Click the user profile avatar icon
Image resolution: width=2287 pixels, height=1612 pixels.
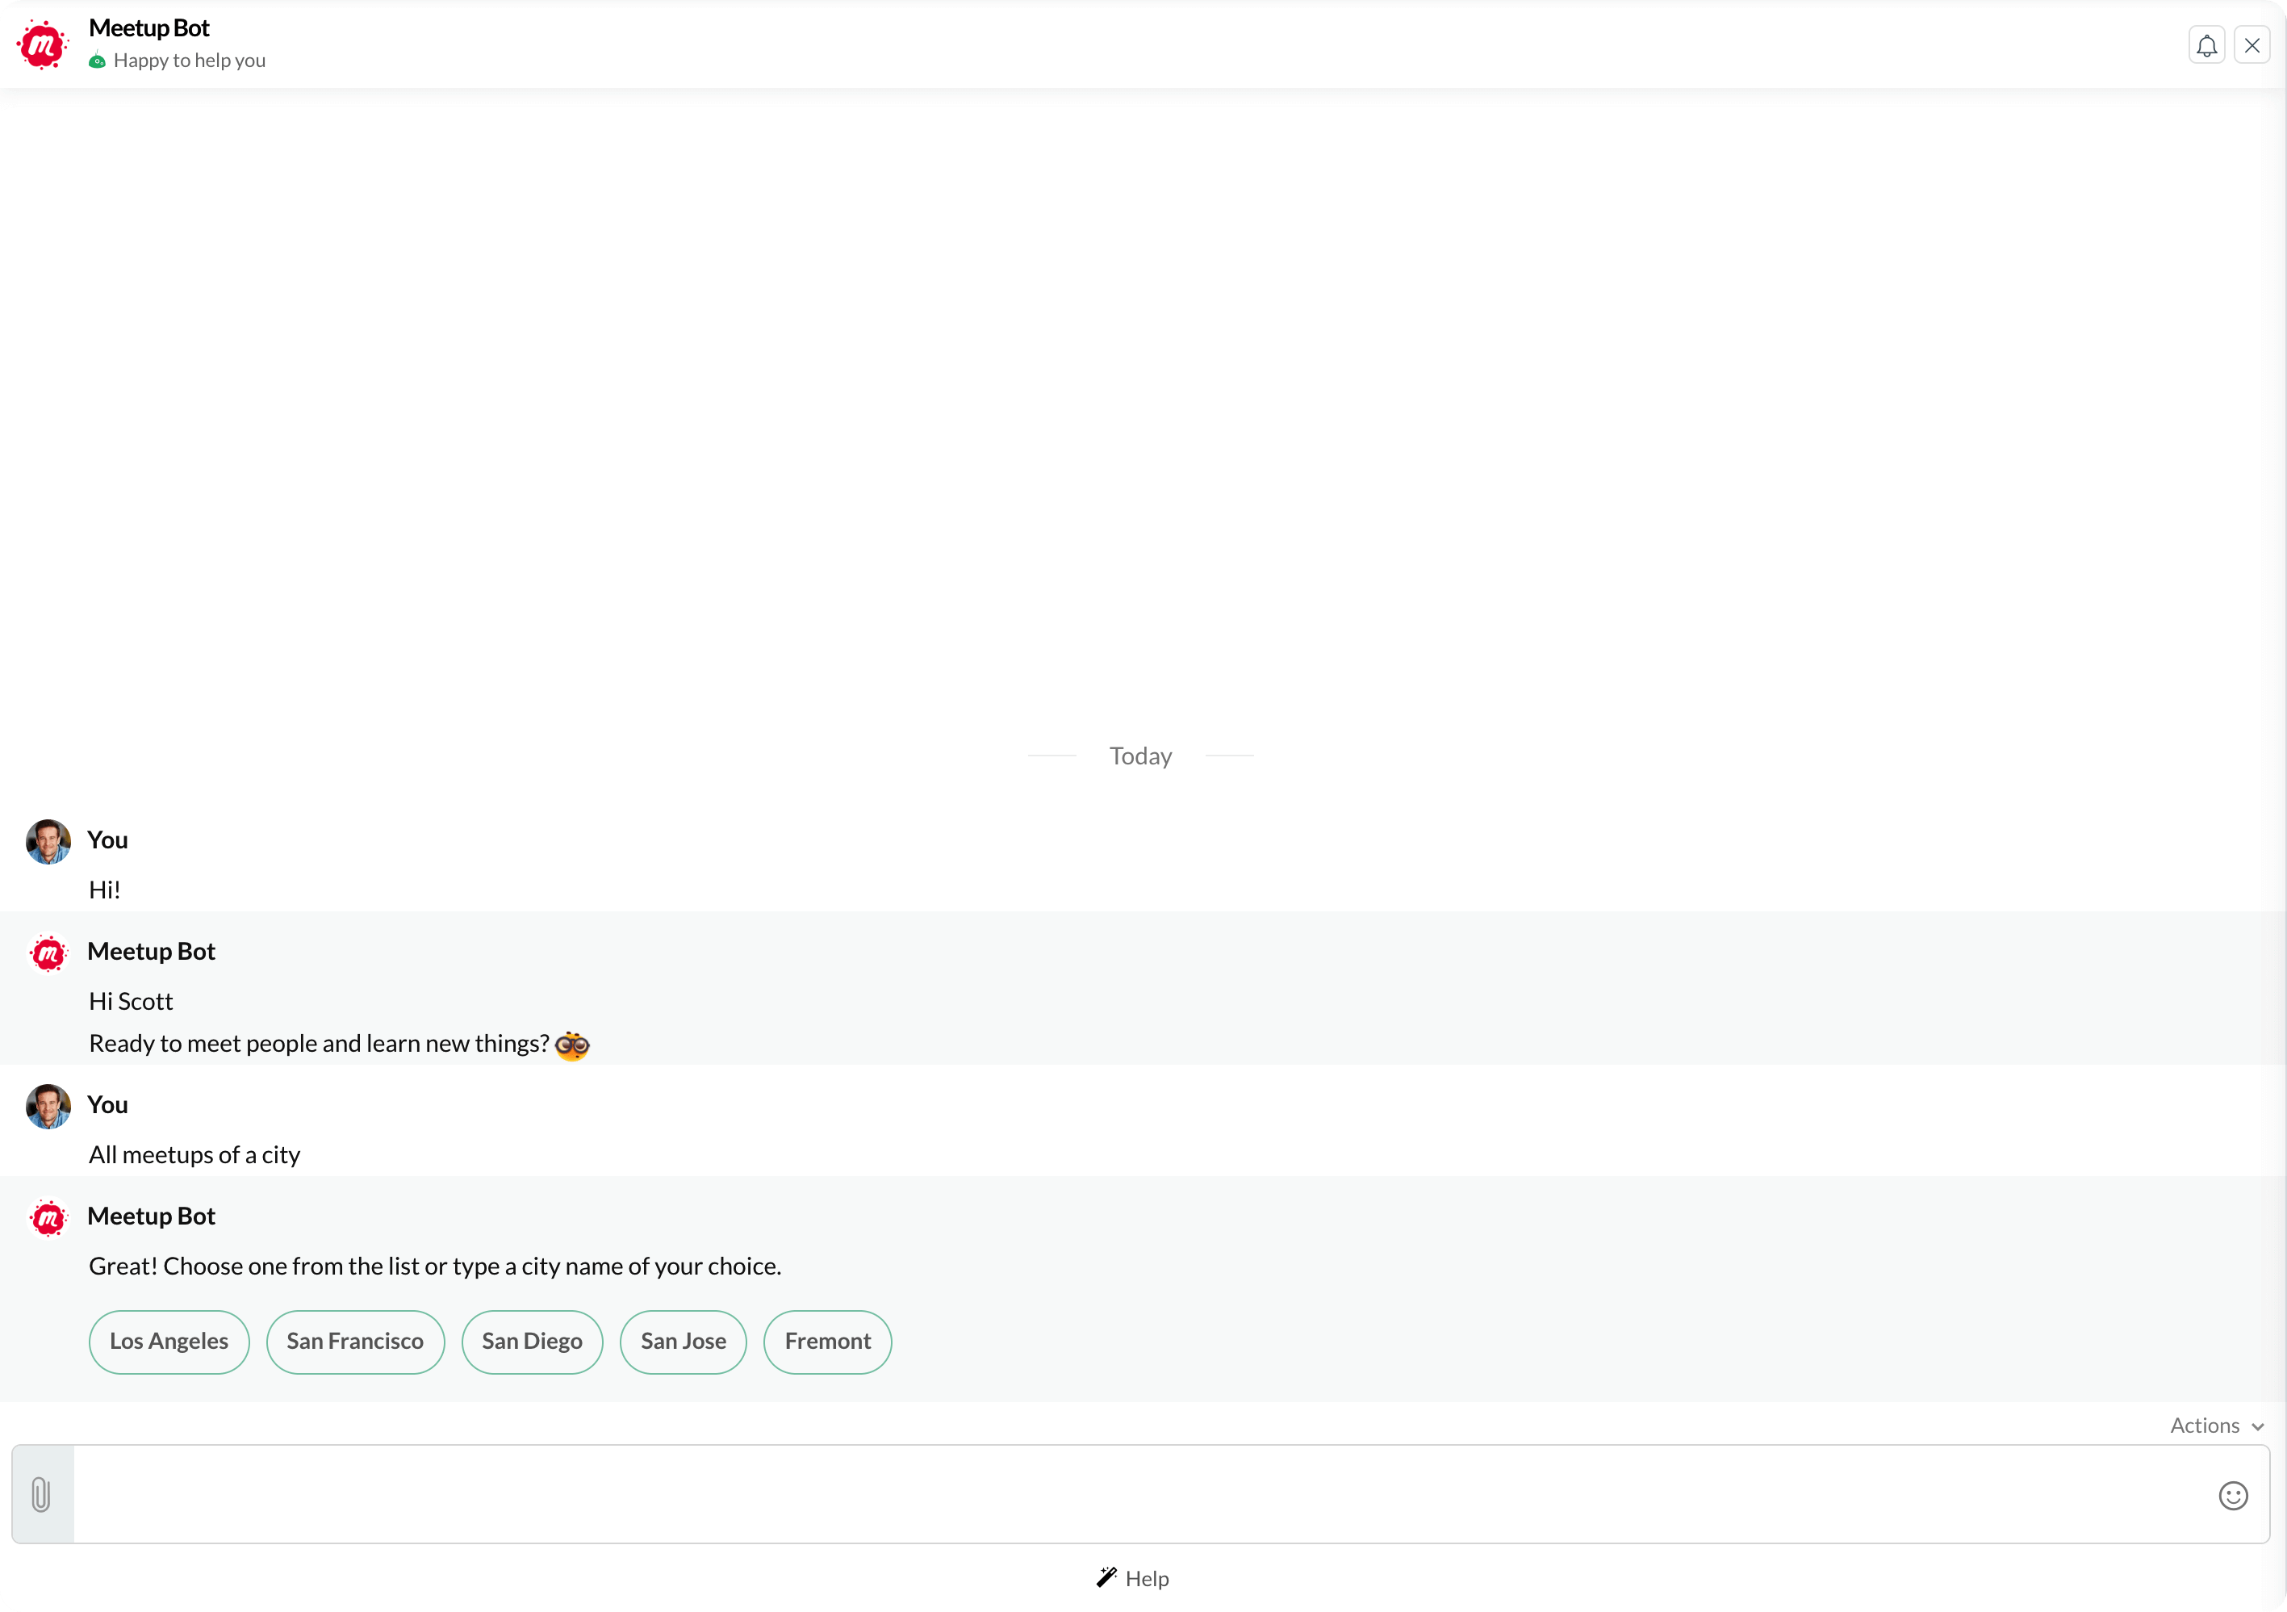(47, 839)
